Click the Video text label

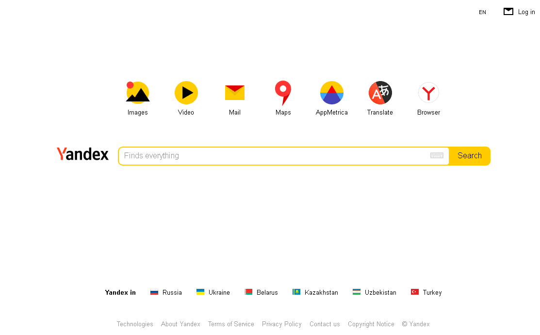click(x=186, y=112)
